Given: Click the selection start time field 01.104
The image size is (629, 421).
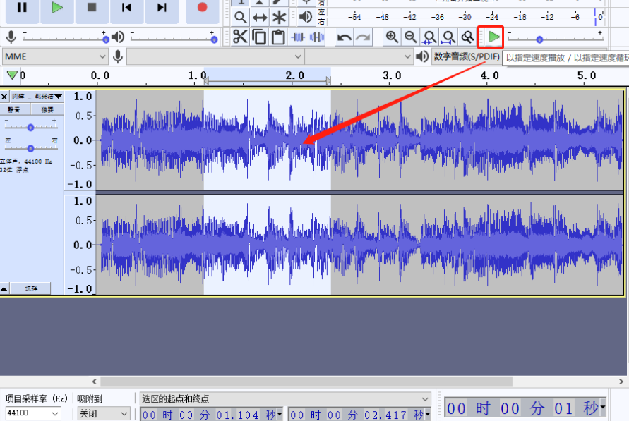Looking at the screenshot, I should [208, 415].
